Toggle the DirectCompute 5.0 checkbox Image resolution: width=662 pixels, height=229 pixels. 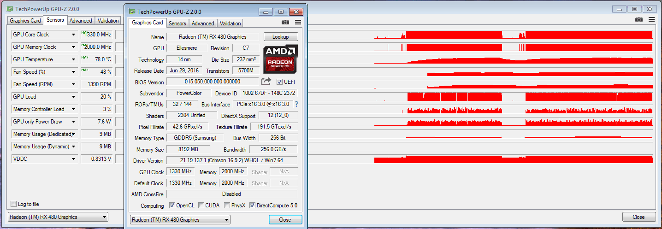[x=253, y=206]
